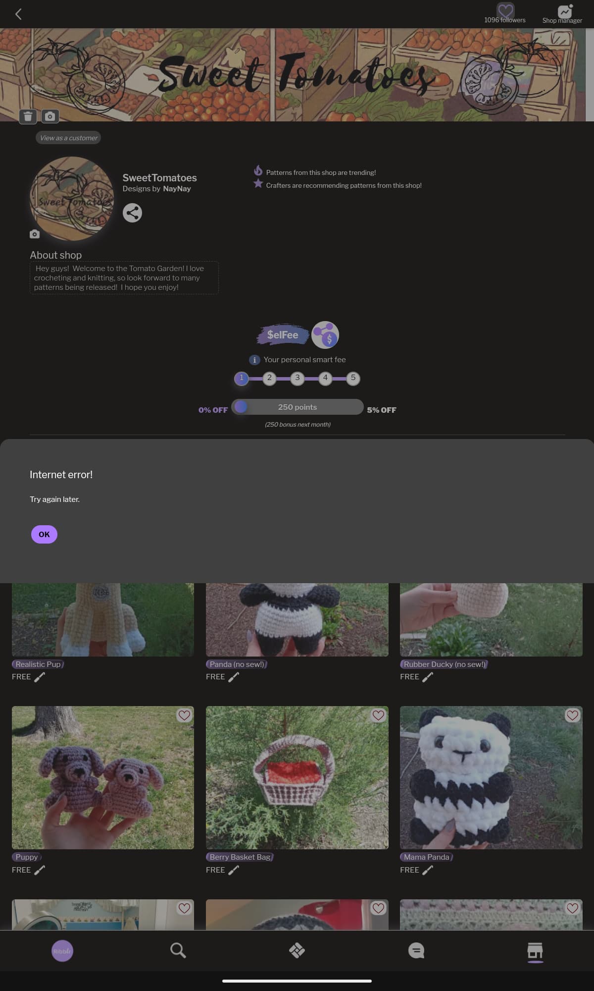Share the shop via share icon
Viewport: 594px width, 991px height.
click(132, 213)
